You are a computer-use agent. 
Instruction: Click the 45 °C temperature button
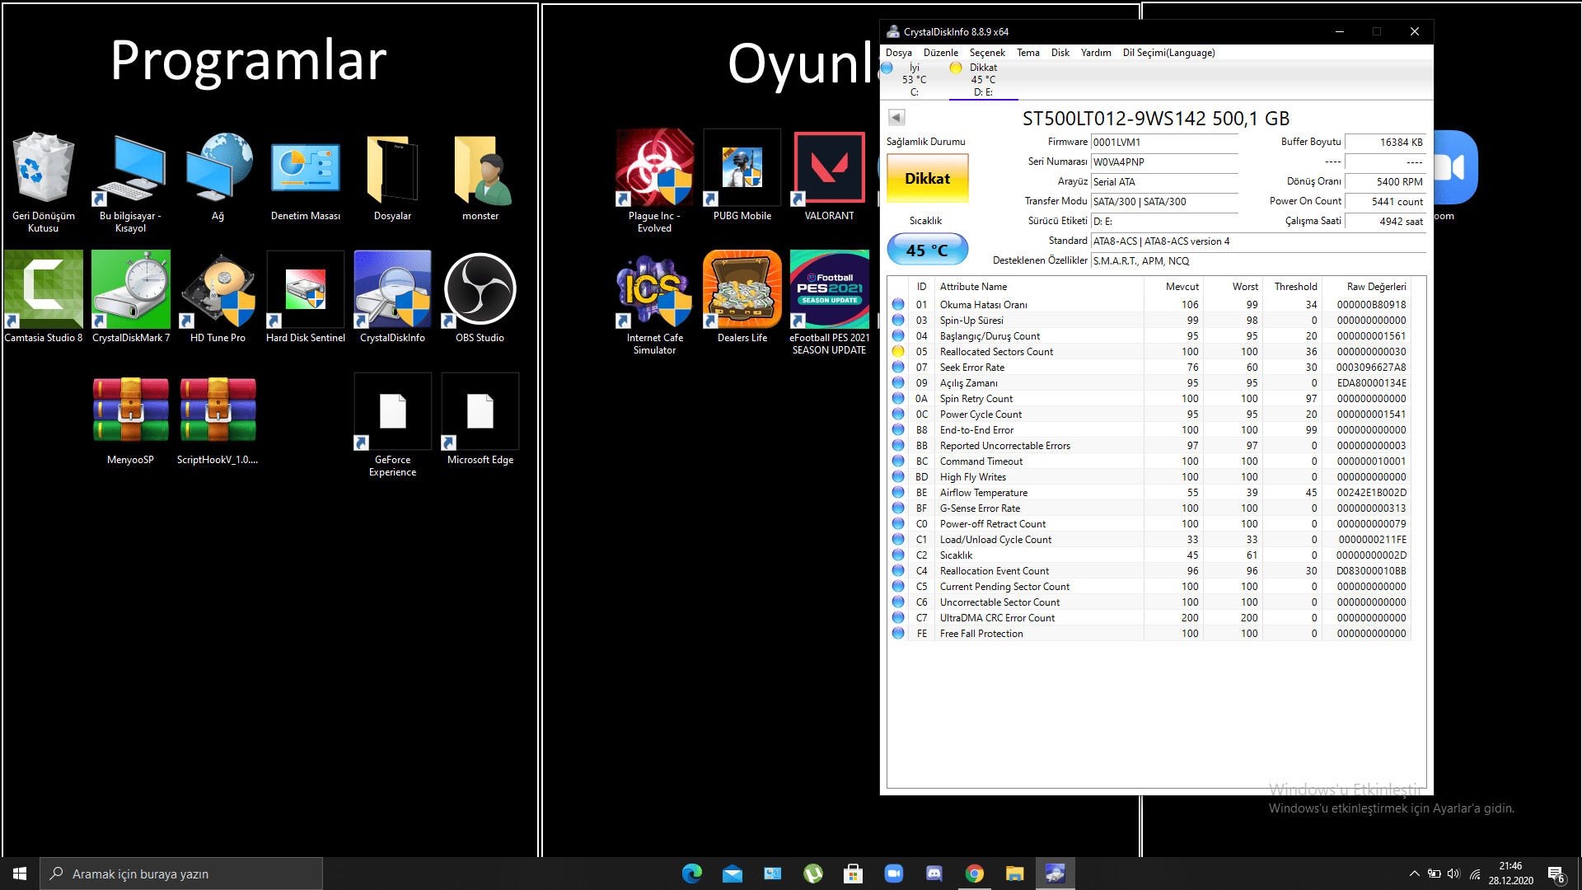coord(927,250)
